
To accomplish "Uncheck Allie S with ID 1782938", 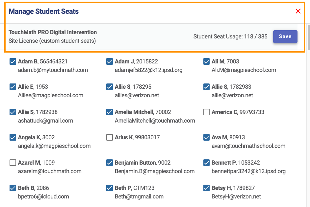I will [x=13, y=112].
